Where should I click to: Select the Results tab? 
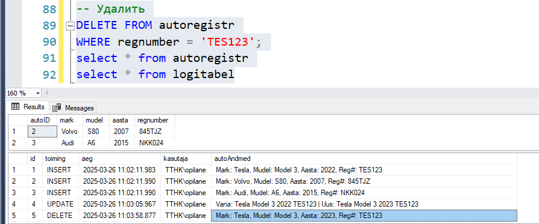(x=28, y=107)
